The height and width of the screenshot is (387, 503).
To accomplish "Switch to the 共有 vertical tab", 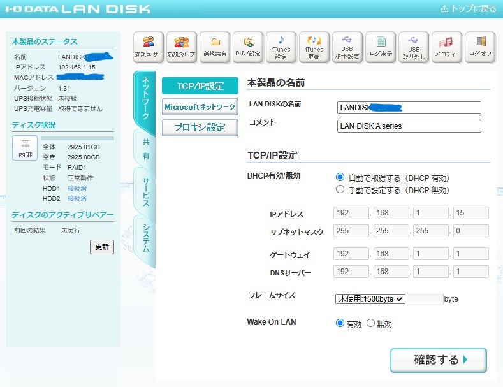I will coord(145,149).
